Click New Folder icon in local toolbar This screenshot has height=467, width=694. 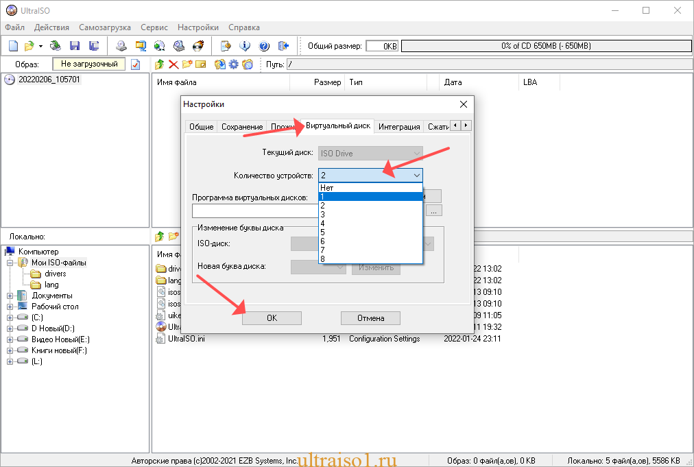[x=173, y=237]
